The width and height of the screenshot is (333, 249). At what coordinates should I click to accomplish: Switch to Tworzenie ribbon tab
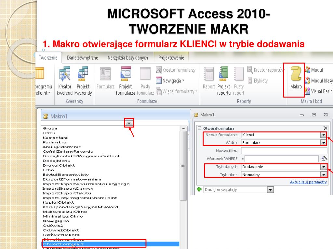click(x=48, y=58)
